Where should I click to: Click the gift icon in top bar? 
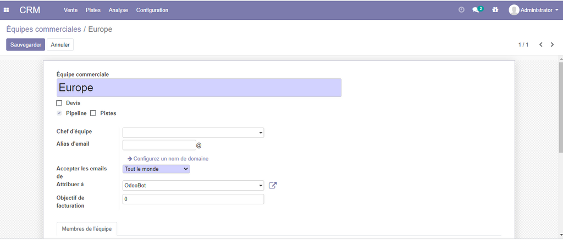[x=495, y=10]
